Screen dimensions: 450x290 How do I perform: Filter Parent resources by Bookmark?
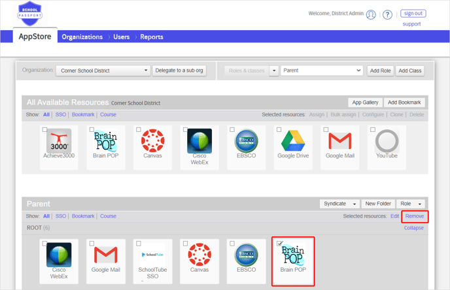point(83,216)
